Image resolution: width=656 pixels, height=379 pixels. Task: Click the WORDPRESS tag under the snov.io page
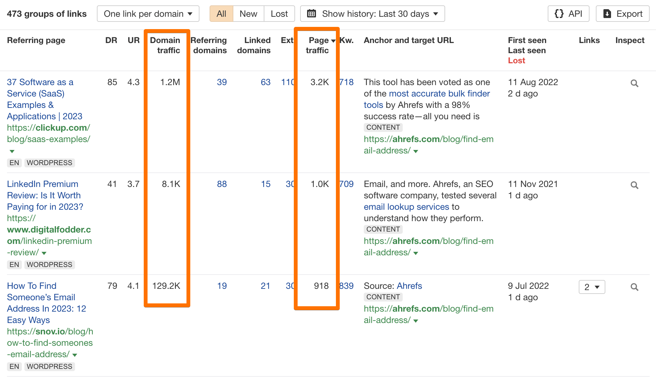(49, 366)
